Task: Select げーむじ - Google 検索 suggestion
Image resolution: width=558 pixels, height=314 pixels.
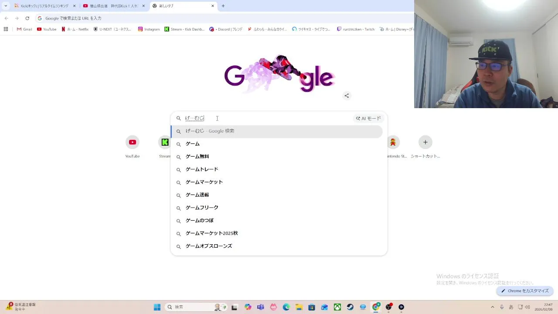Action: click(x=277, y=131)
